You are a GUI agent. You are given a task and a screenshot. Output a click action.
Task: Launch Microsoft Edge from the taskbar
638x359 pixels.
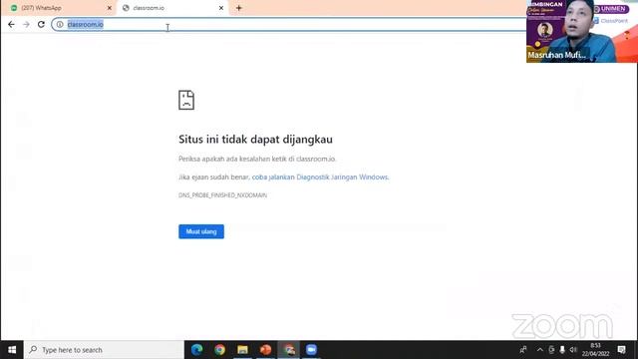(x=197, y=350)
